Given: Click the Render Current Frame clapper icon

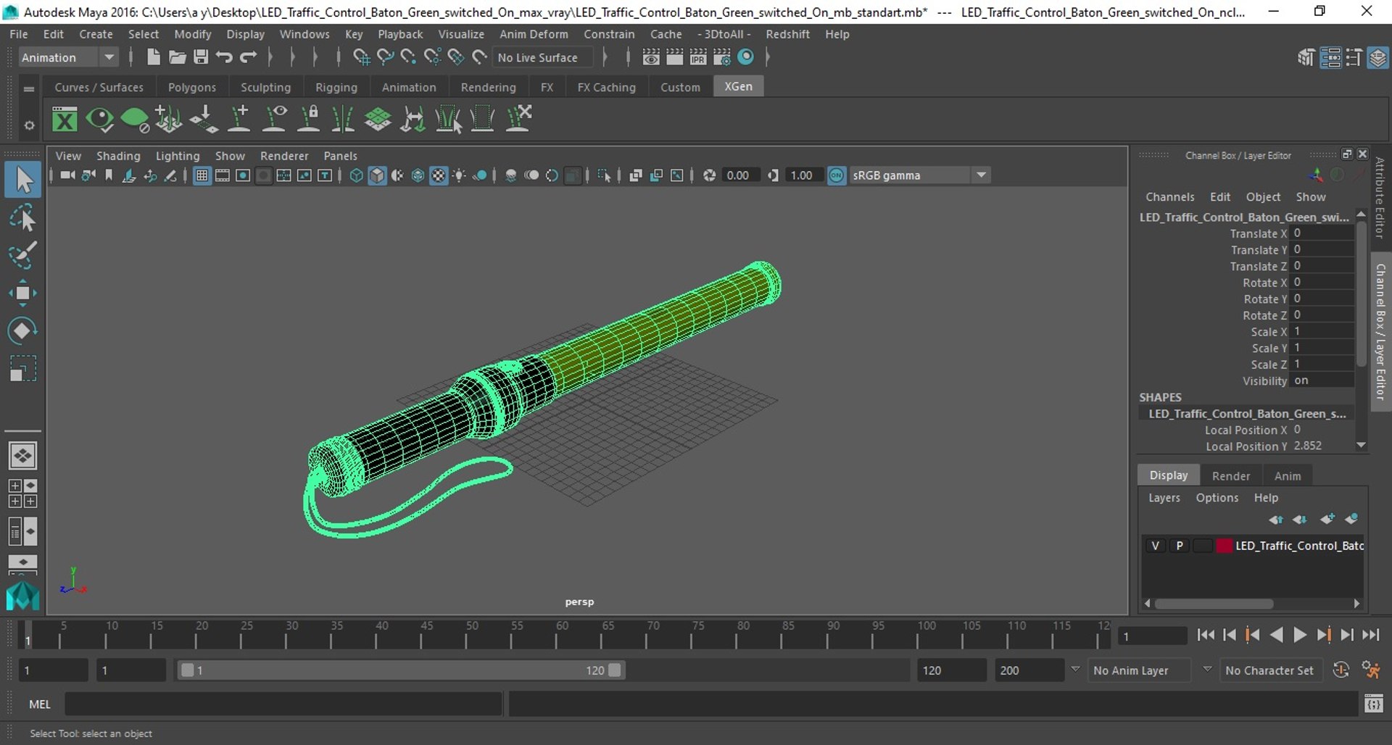Looking at the screenshot, I should point(674,57).
